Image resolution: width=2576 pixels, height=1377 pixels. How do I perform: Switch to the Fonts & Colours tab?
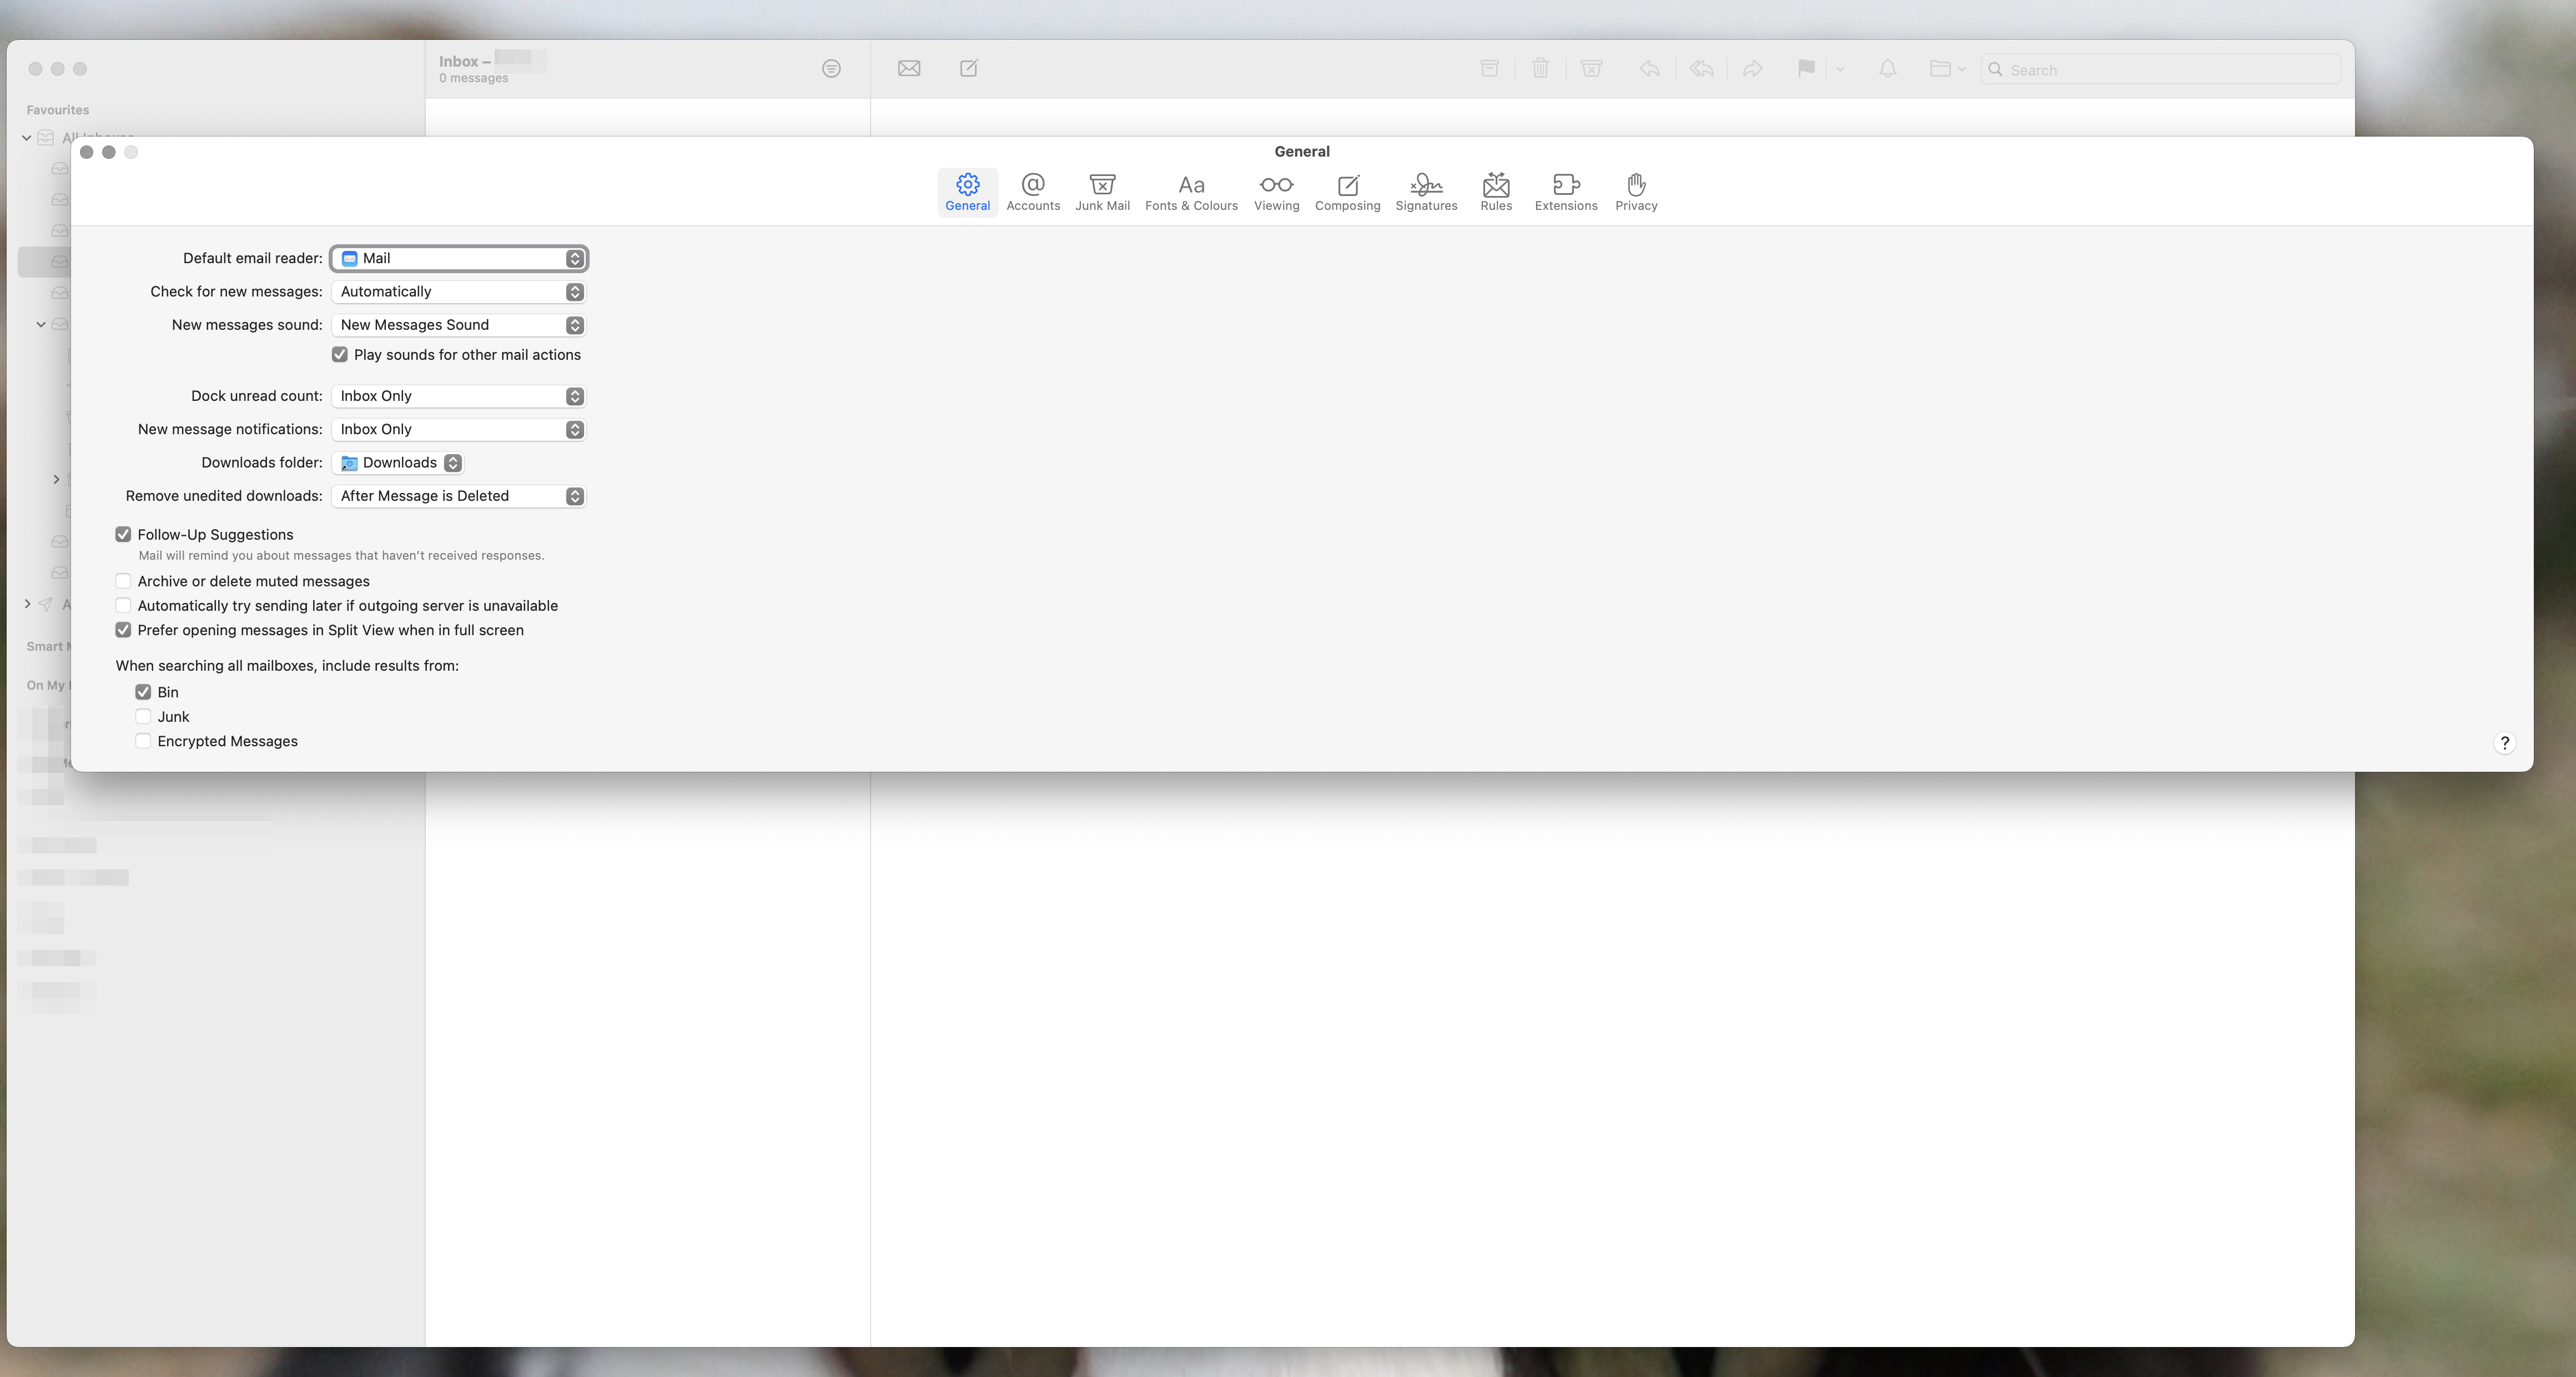(x=1191, y=191)
